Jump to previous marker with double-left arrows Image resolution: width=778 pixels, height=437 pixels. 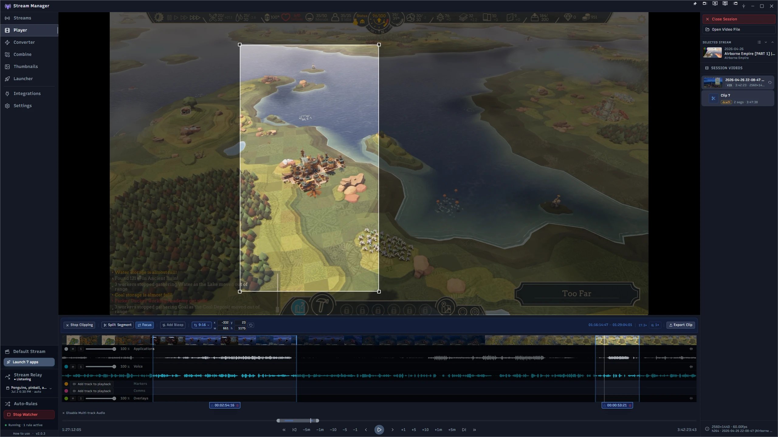[x=284, y=430]
